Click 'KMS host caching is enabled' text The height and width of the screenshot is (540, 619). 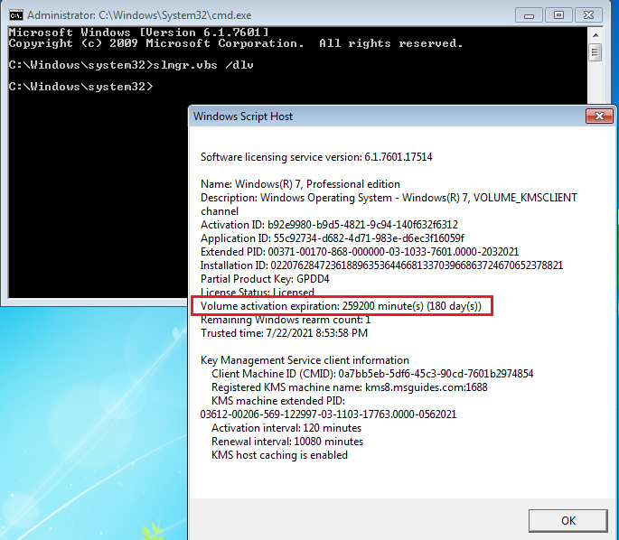click(279, 455)
